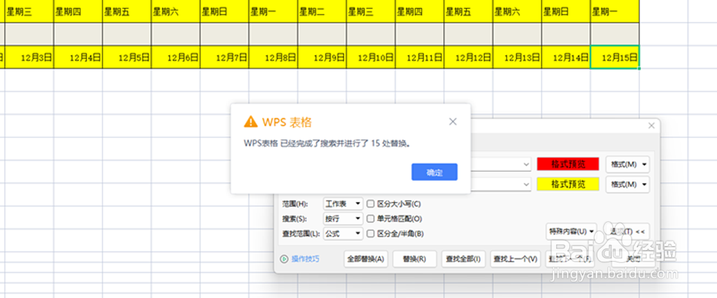Select the 12月5日 cell
717x298 pixels.
click(x=127, y=57)
